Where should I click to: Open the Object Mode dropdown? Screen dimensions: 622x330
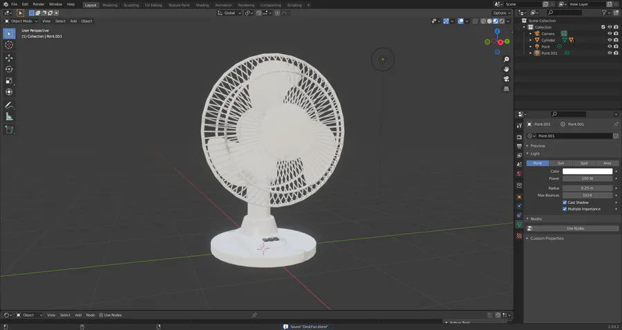(21, 21)
